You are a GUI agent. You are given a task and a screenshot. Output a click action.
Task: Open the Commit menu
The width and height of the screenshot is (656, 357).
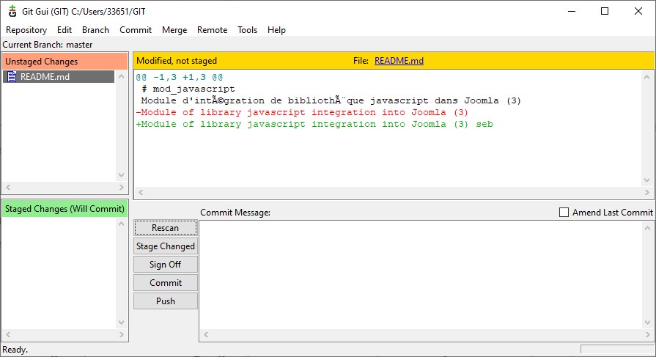pyautogui.click(x=136, y=30)
